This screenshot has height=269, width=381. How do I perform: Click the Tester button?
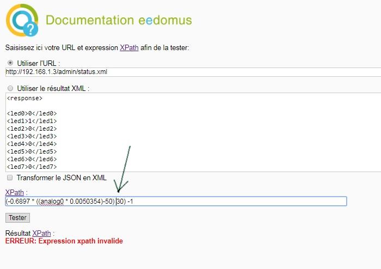(17, 218)
